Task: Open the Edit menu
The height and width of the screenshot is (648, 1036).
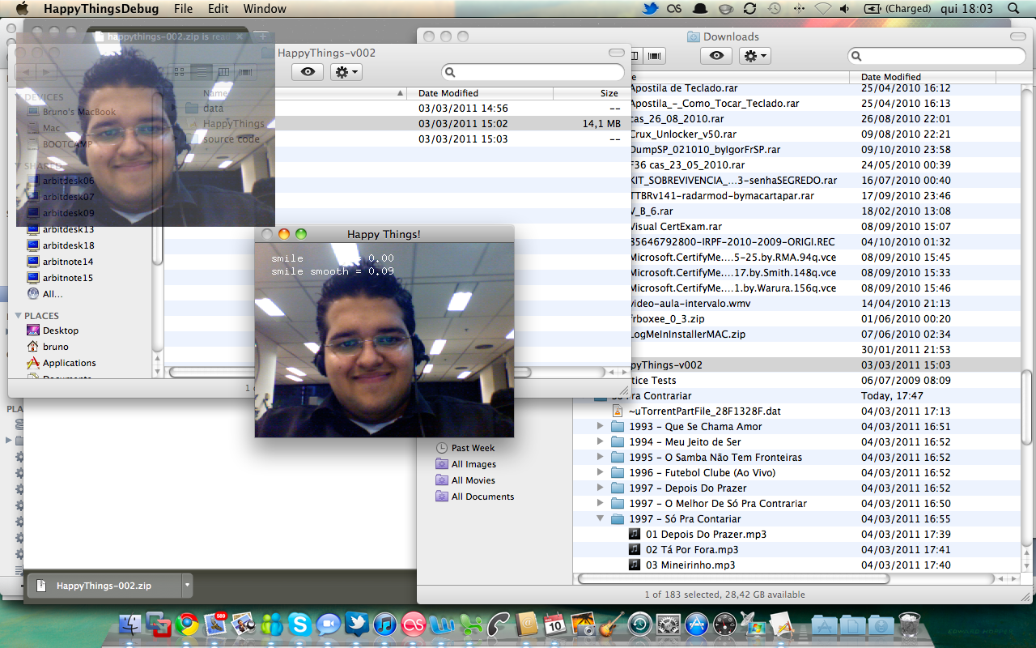Action: [x=218, y=9]
